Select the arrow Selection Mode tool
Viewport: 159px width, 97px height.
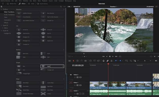[74, 61]
